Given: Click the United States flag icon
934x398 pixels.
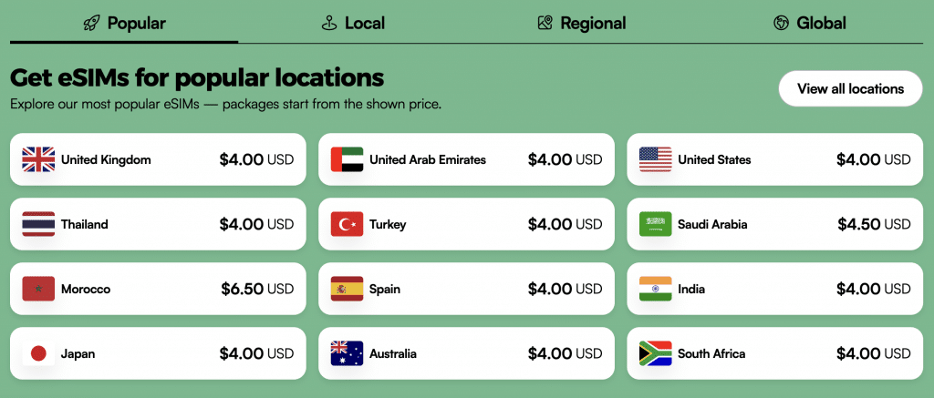Looking at the screenshot, I should pyautogui.click(x=656, y=159).
